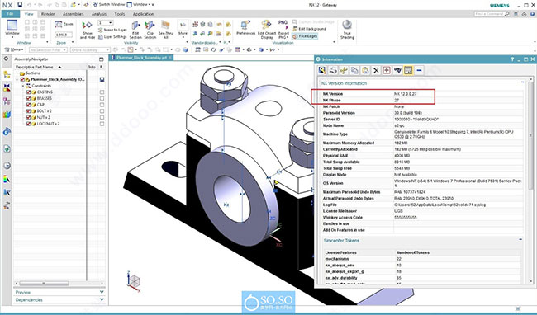Tick the read-only box in CASTING row

(x=102, y=92)
